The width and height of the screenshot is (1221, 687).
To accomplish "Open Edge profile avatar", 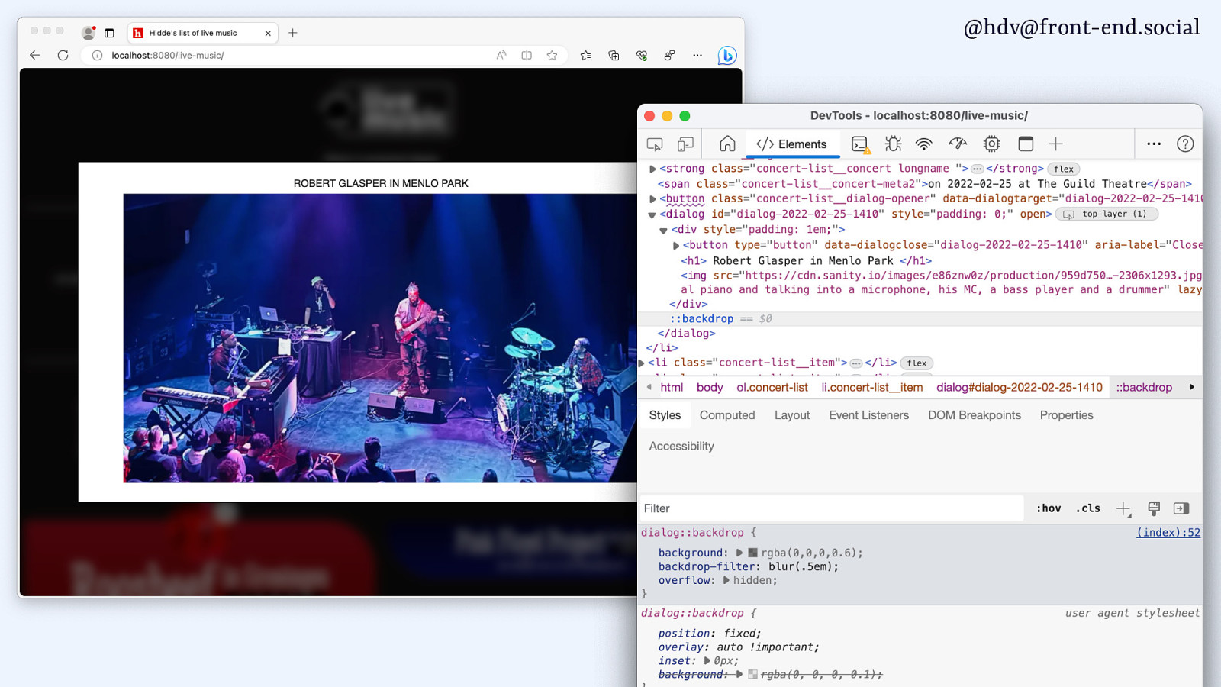I will coord(89,33).
